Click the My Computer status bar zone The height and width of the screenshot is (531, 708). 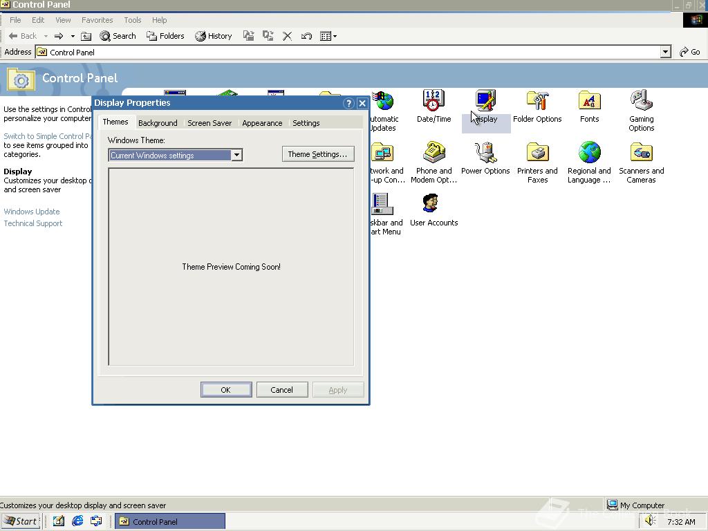point(655,505)
